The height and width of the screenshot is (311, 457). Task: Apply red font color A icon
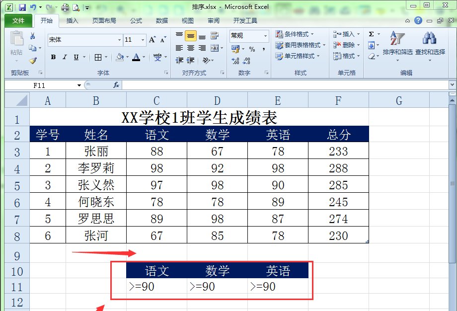click(x=136, y=57)
